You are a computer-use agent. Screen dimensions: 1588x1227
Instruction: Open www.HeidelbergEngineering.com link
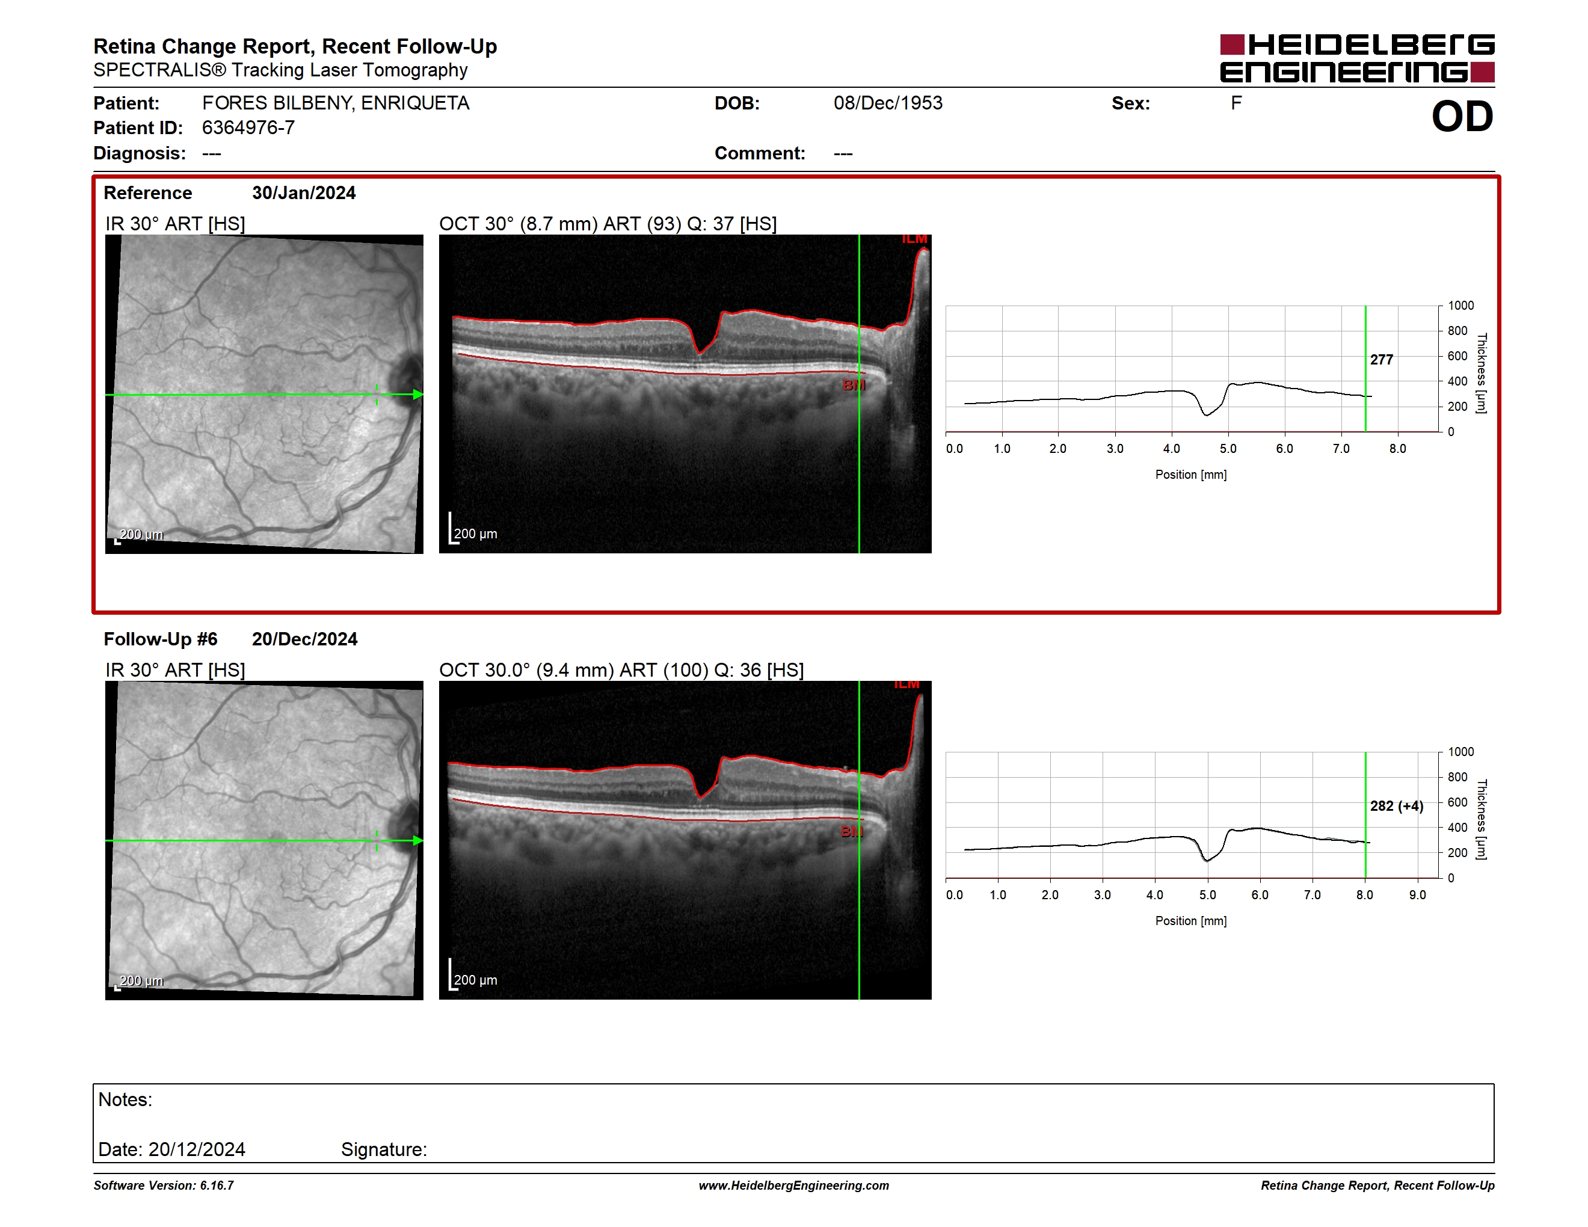point(793,1185)
